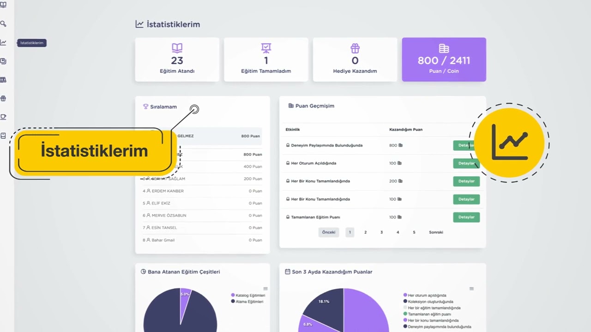Click the pie icon beside Bana Atanan Eğitim Çeşitleri
591x332 pixels.
143,272
